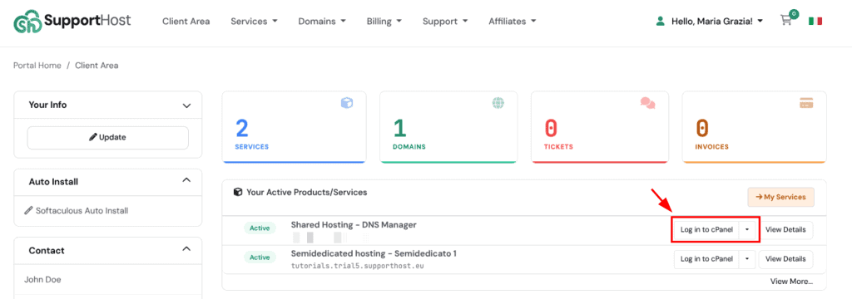Click the SupportHost logo
Viewport: 852px width, 299px height.
click(x=72, y=22)
